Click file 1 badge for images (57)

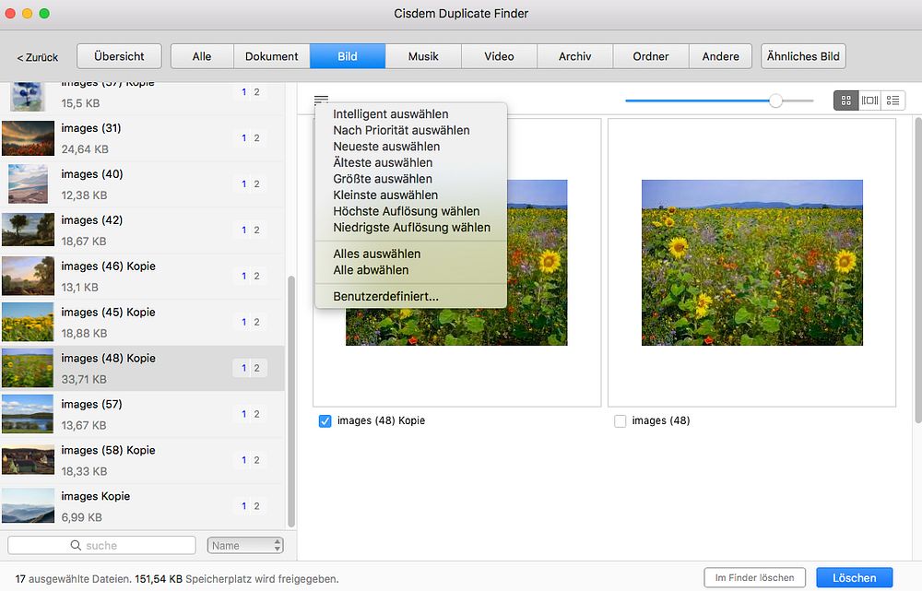[x=244, y=414]
